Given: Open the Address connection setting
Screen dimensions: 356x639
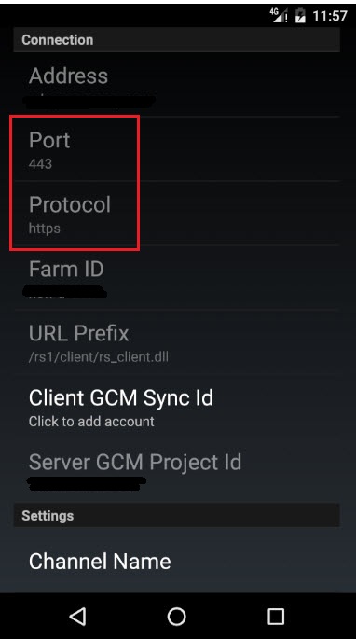Looking at the screenshot, I should pyautogui.click(x=177, y=85).
